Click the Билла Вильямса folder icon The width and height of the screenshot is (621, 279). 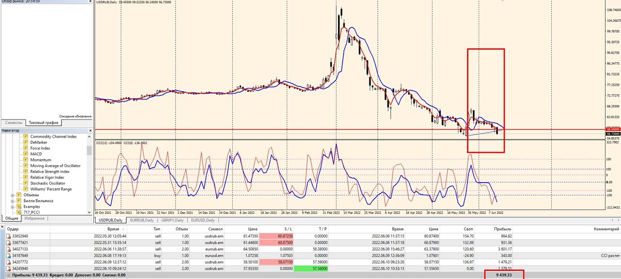tap(19, 201)
